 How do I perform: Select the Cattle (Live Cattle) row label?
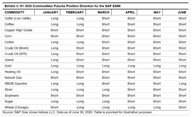click(x=18, y=19)
